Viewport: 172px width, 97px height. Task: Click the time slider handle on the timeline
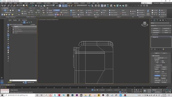coord(8,85)
